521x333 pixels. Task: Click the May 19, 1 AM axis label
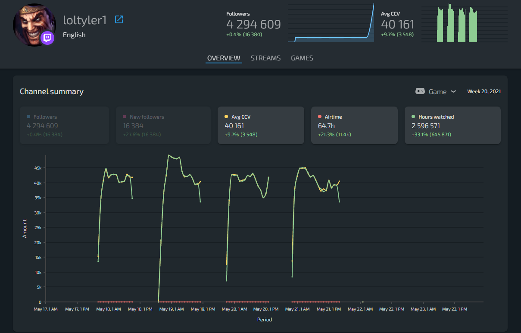tap(172, 309)
